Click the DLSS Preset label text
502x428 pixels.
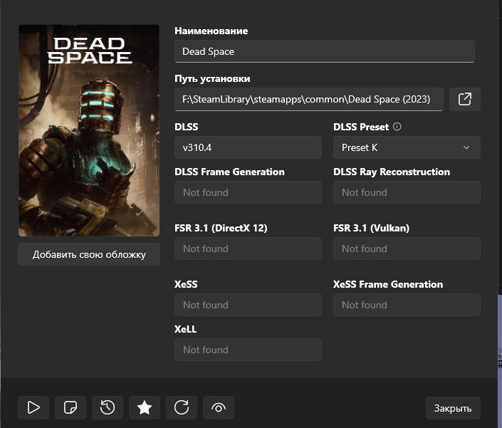[361, 127]
